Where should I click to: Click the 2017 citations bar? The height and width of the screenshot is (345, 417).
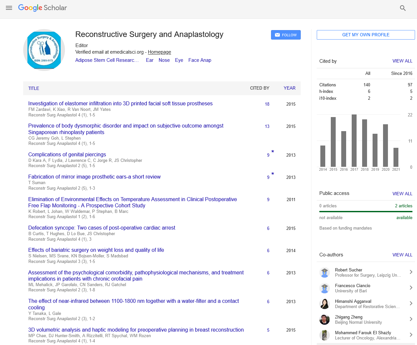pyautogui.click(x=354, y=141)
